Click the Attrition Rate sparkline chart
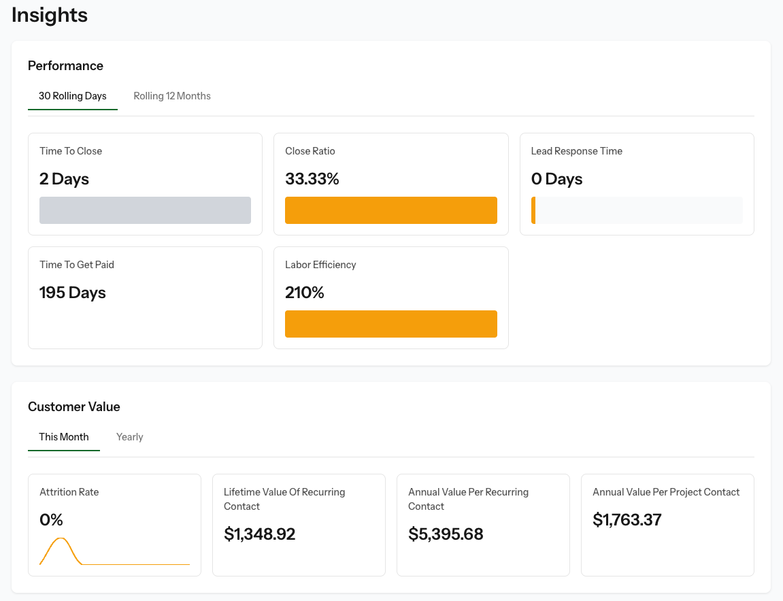This screenshot has height=601, width=783. [x=114, y=551]
